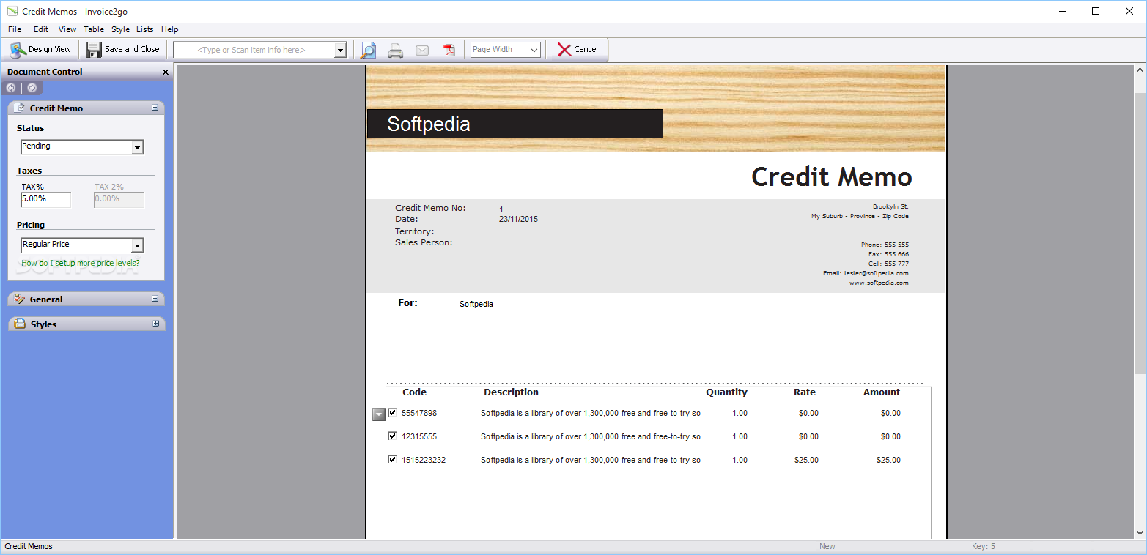Click the Phone: 555 555 text
Screen dimensions: 1147x555
pyautogui.click(x=885, y=245)
